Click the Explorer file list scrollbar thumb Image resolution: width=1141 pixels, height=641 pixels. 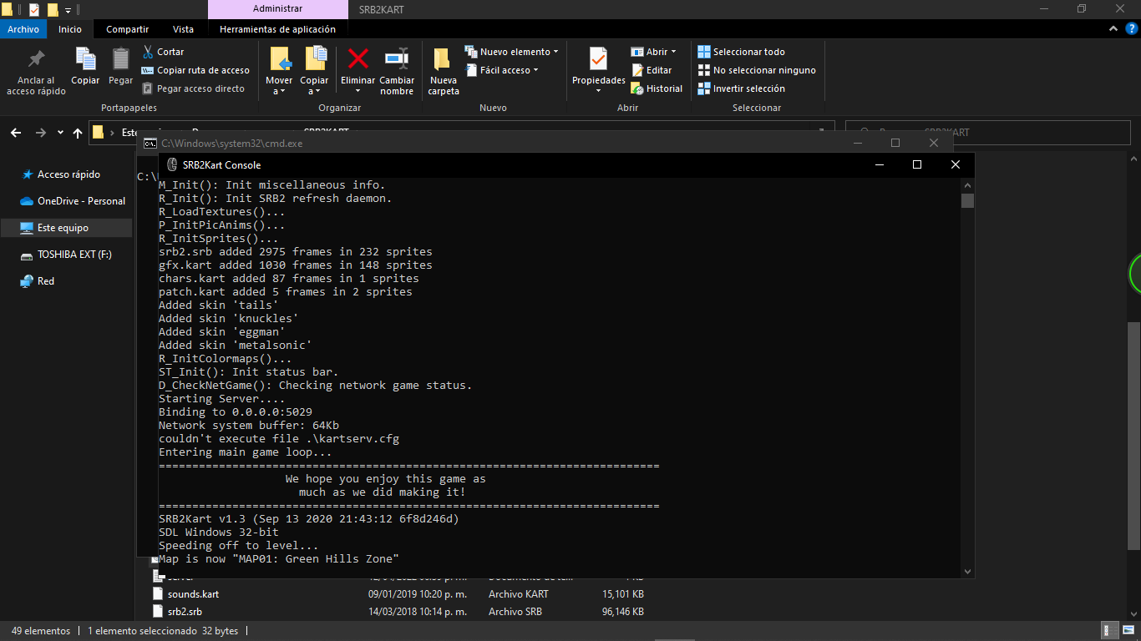click(1134, 437)
